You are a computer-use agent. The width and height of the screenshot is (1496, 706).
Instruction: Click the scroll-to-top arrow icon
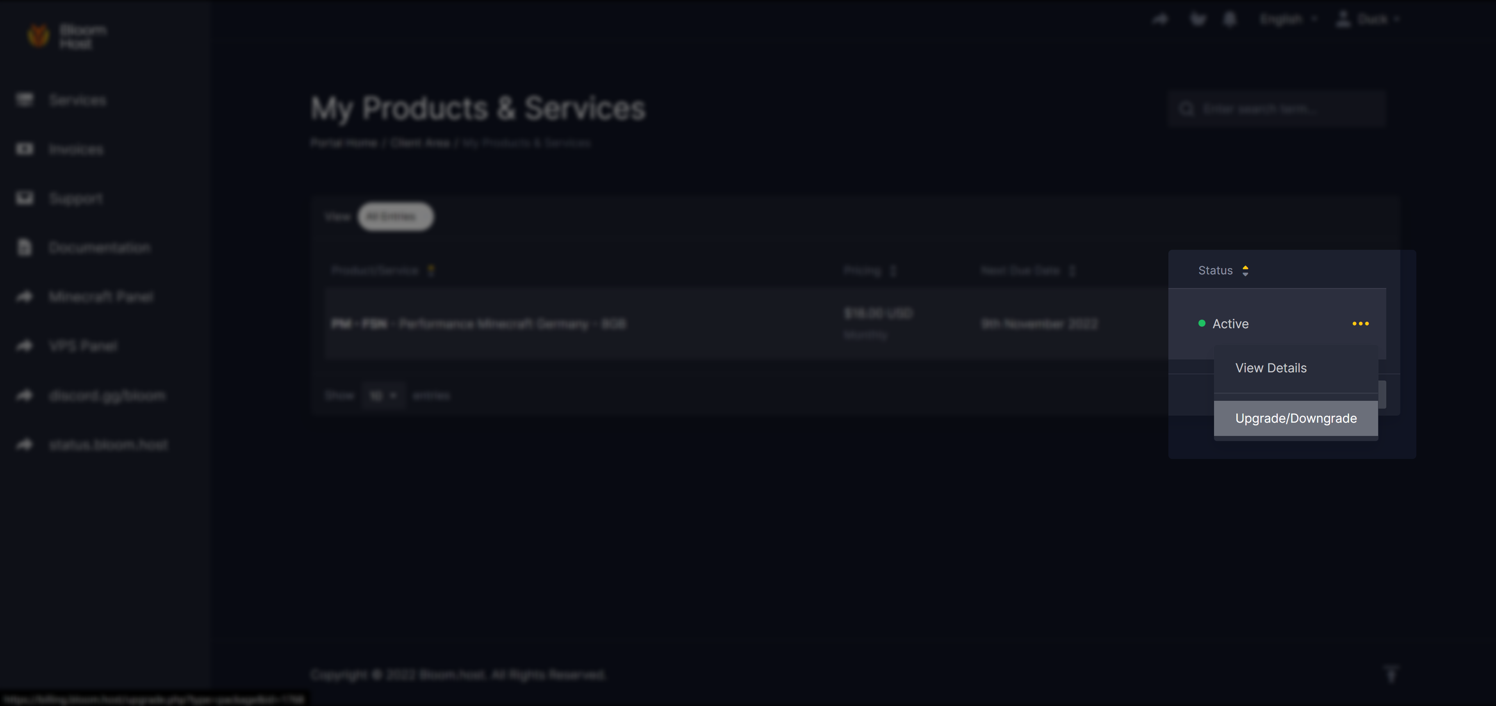[x=1391, y=674]
